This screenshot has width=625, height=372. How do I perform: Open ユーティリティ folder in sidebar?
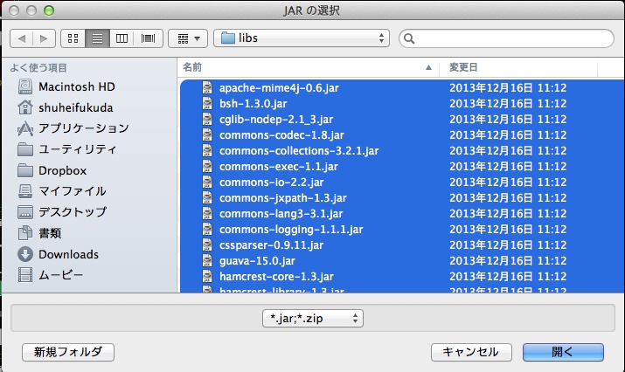pyautogui.click(x=67, y=149)
